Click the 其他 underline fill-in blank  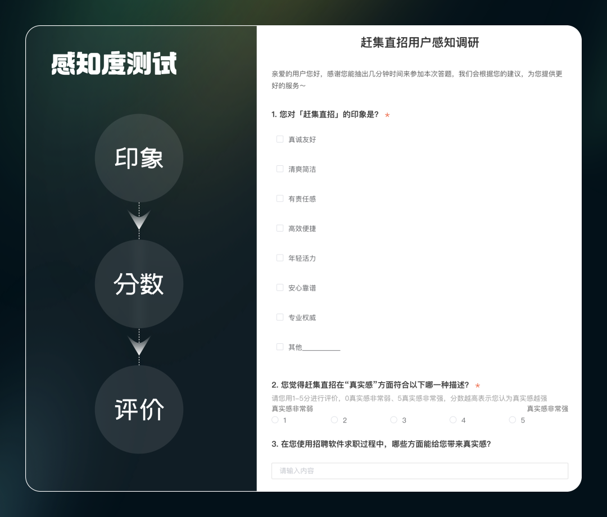(321, 347)
